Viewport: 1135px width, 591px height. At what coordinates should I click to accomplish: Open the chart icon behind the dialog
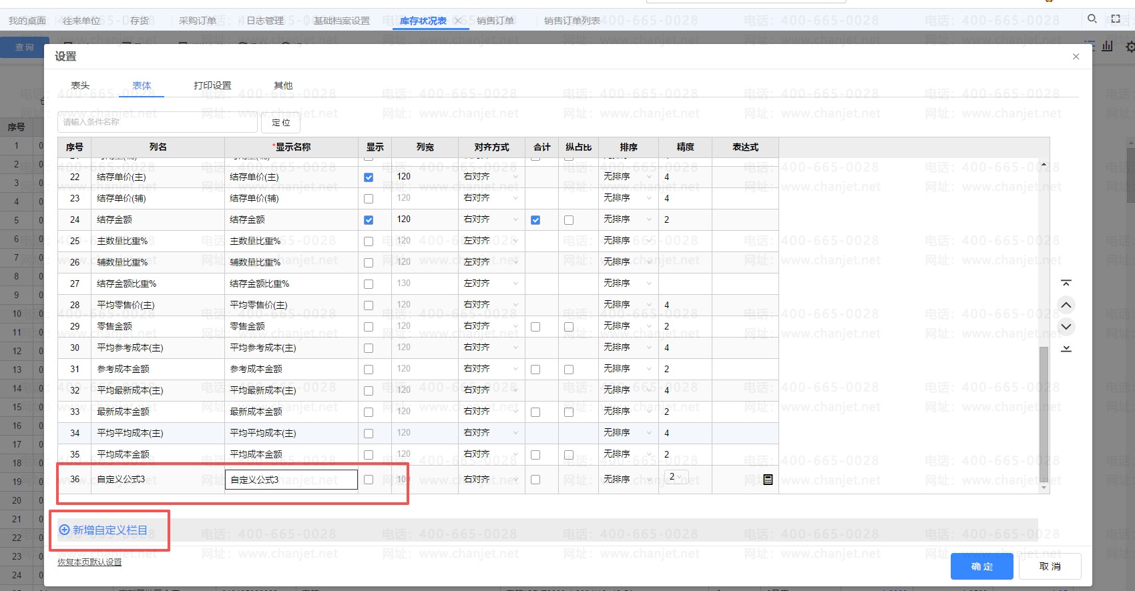coord(1108,46)
